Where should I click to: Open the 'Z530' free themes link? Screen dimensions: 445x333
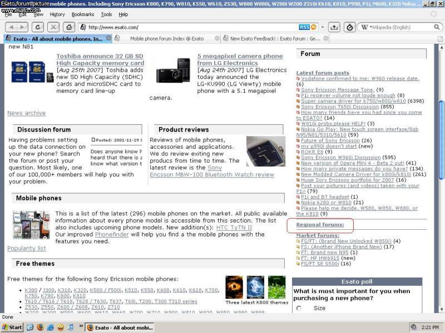[x=31, y=307]
